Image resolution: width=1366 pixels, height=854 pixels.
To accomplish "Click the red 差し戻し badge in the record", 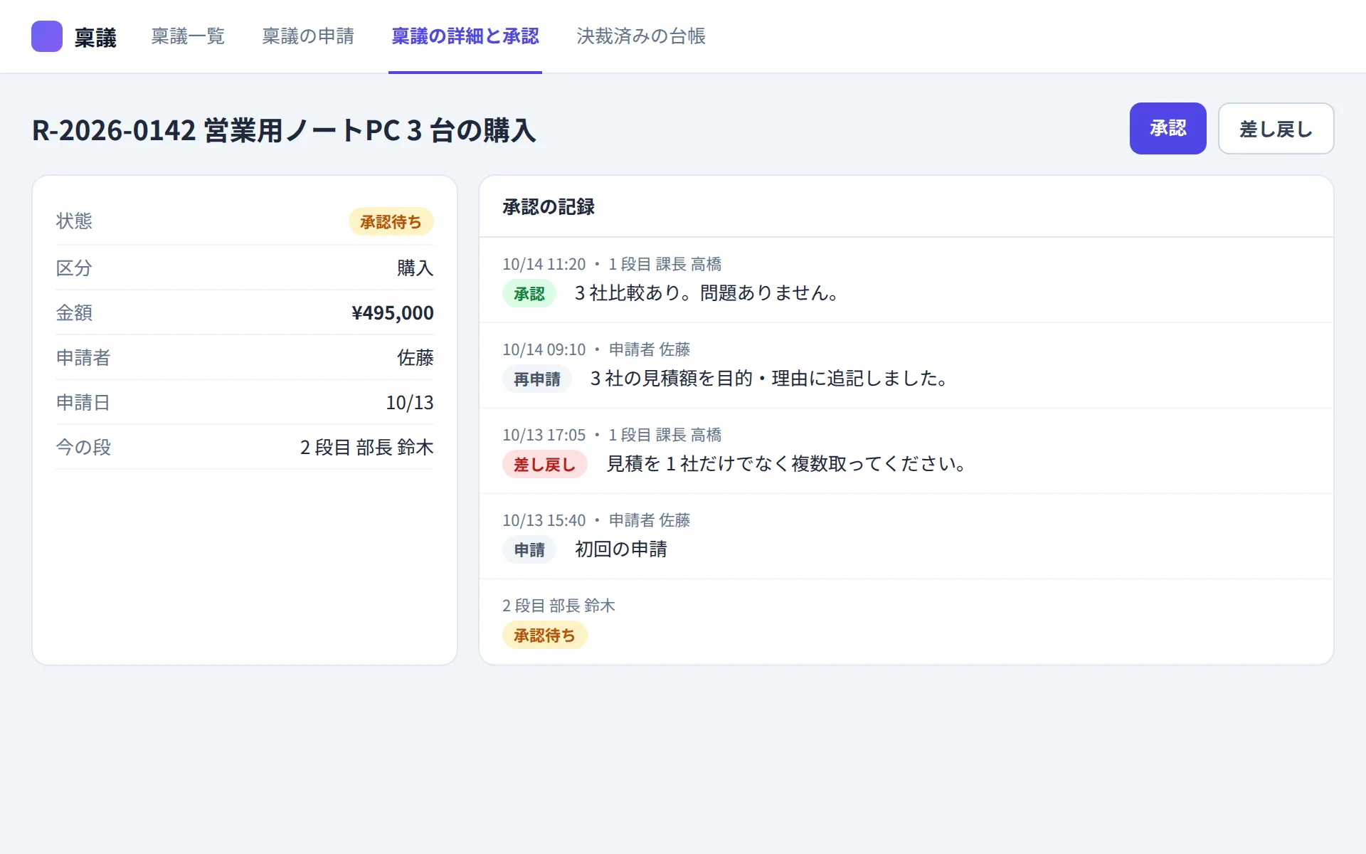I will [544, 464].
